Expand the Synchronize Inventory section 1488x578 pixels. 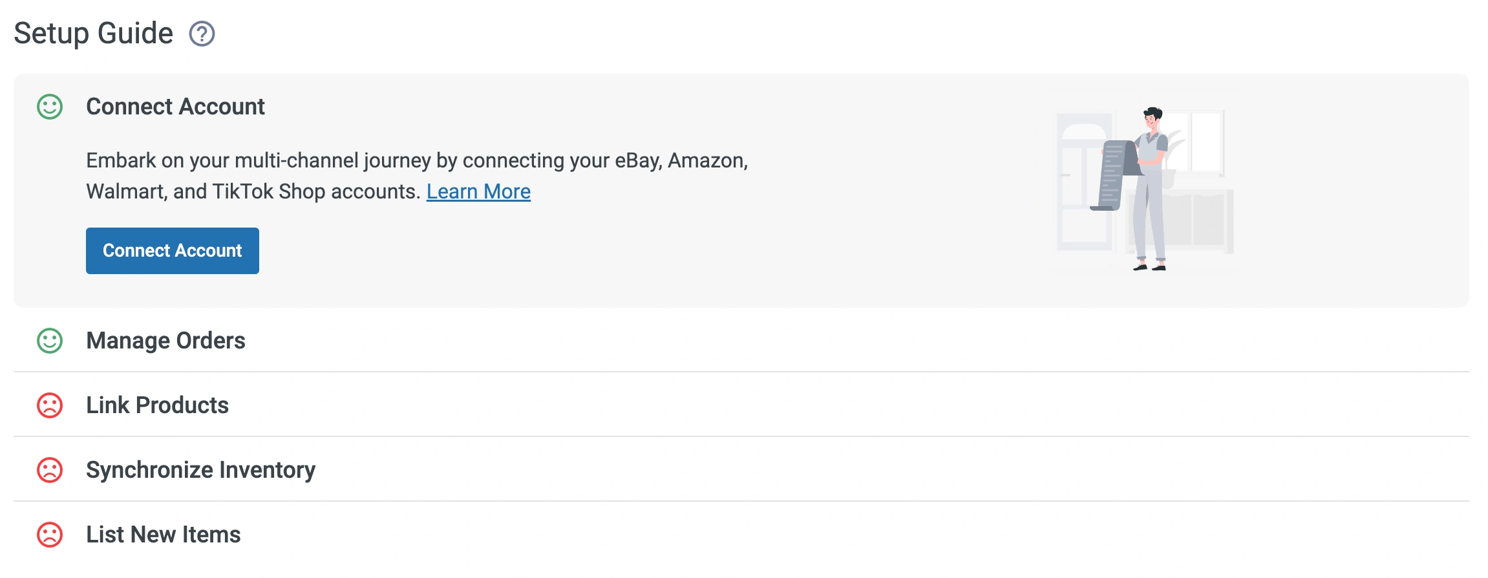pyautogui.click(x=200, y=471)
